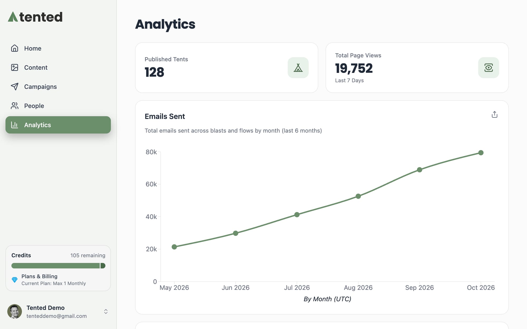Click the 'Total emails sent across blasts' subtitle
527x329 pixels.
233,131
